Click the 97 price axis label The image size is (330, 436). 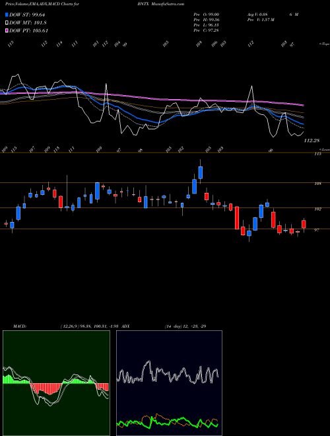317,231
